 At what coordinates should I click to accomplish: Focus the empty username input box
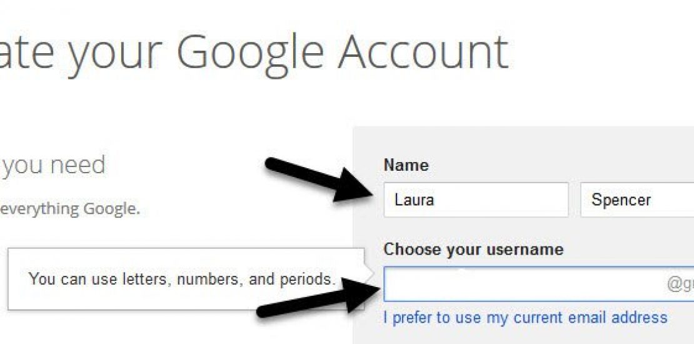[x=519, y=285]
